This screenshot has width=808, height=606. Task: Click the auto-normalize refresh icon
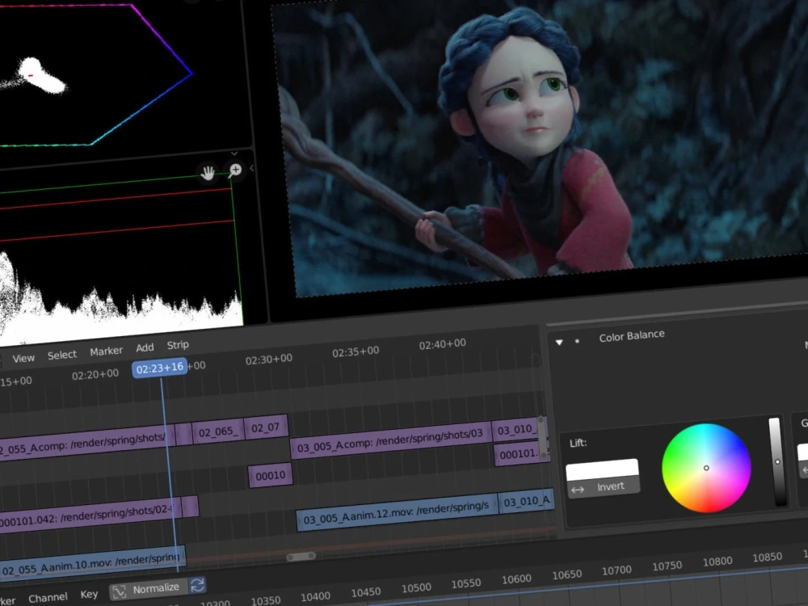coord(197,585)
